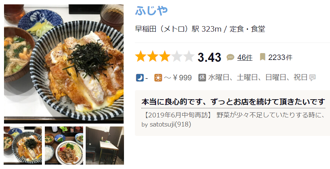Click the 2233件 saved count
Screen dimensions: 330x169
point(280,57)
